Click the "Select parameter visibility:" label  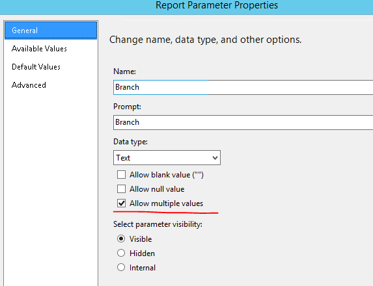[158, 224]
